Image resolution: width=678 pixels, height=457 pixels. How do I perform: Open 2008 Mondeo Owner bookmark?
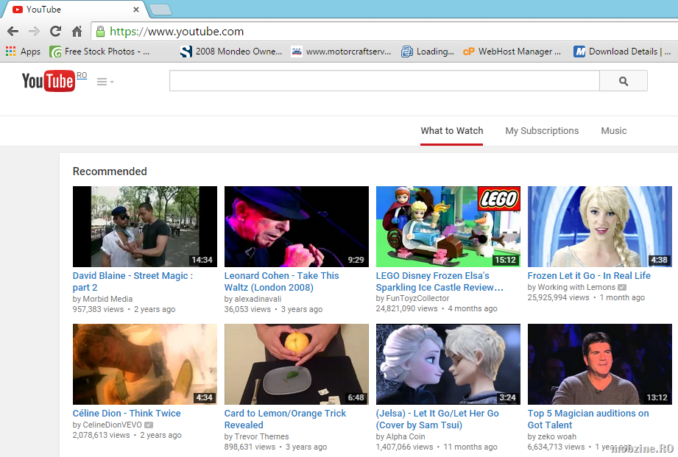[x=231, y=52]
